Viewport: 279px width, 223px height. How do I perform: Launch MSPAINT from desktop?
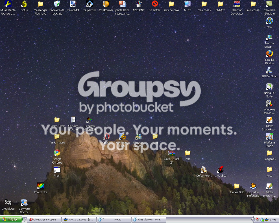coord(139,6)
